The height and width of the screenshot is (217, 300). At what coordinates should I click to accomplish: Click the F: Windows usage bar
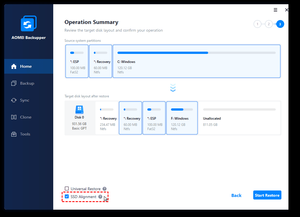182,109
